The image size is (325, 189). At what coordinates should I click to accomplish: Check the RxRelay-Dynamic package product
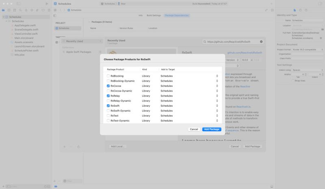tap(108, 101)
